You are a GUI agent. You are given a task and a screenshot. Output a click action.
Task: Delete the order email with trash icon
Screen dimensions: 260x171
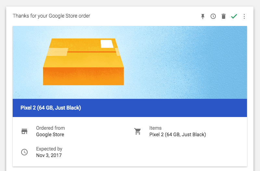[x=224, y=16]
